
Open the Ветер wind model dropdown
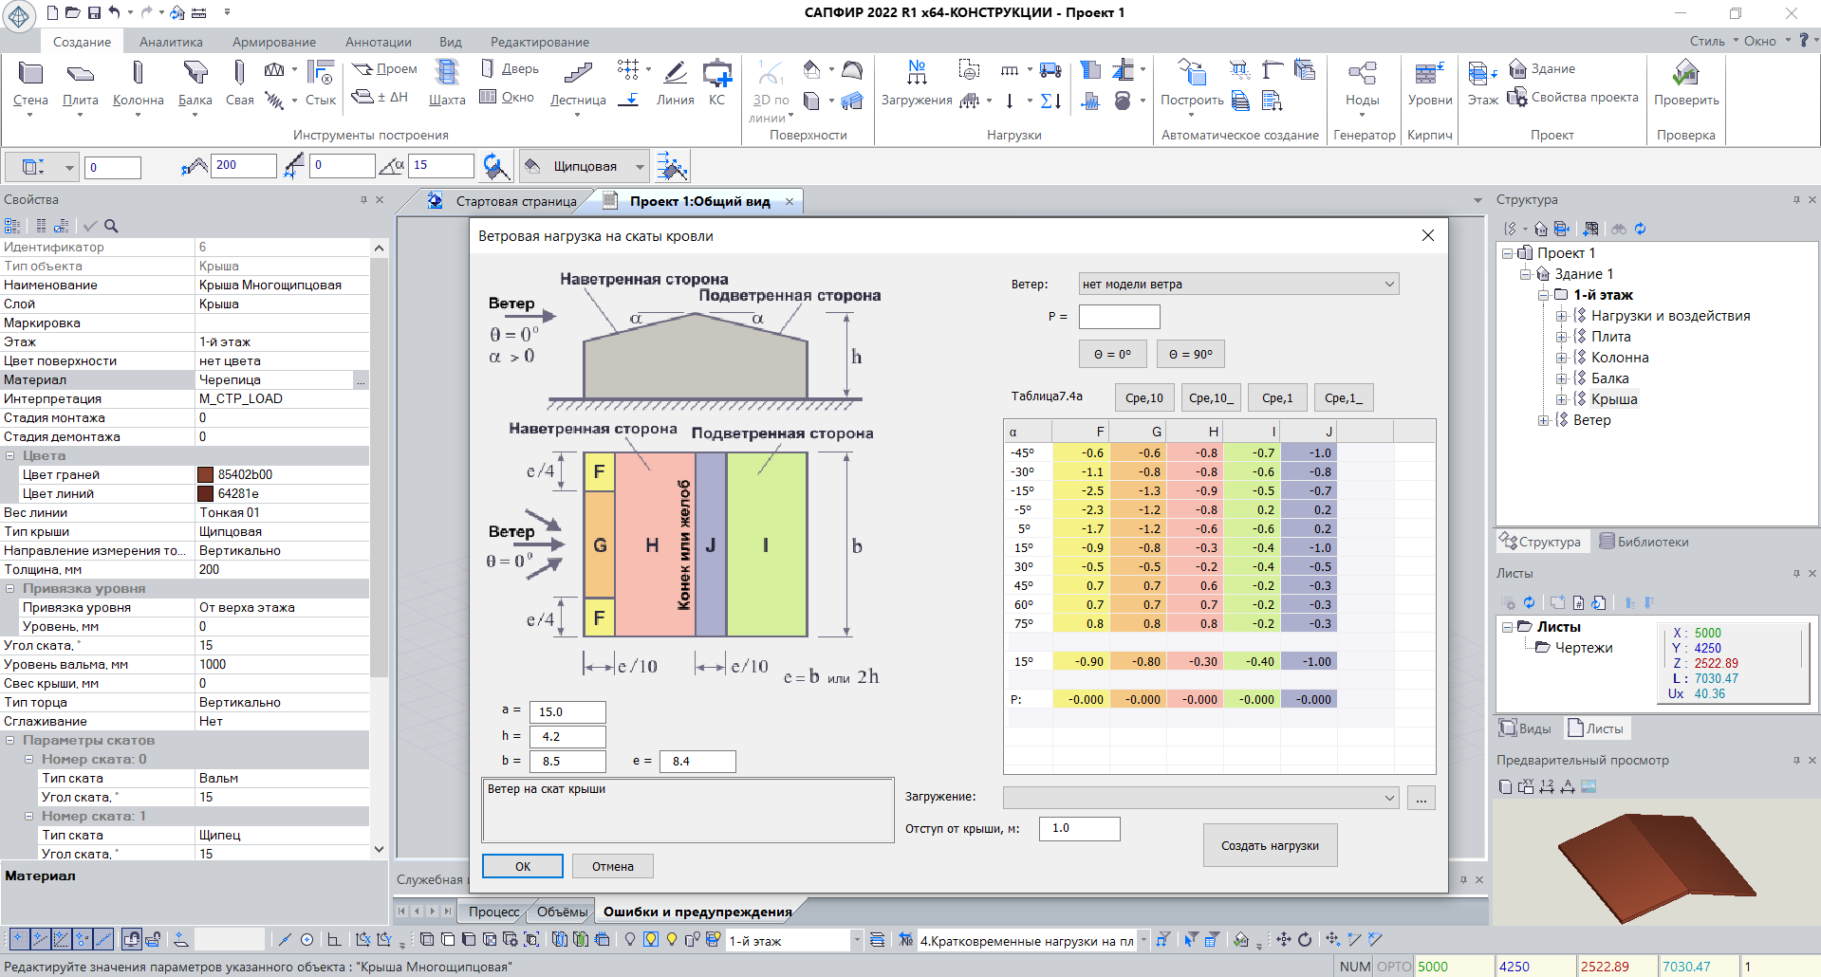click(x=1238, y=284)
